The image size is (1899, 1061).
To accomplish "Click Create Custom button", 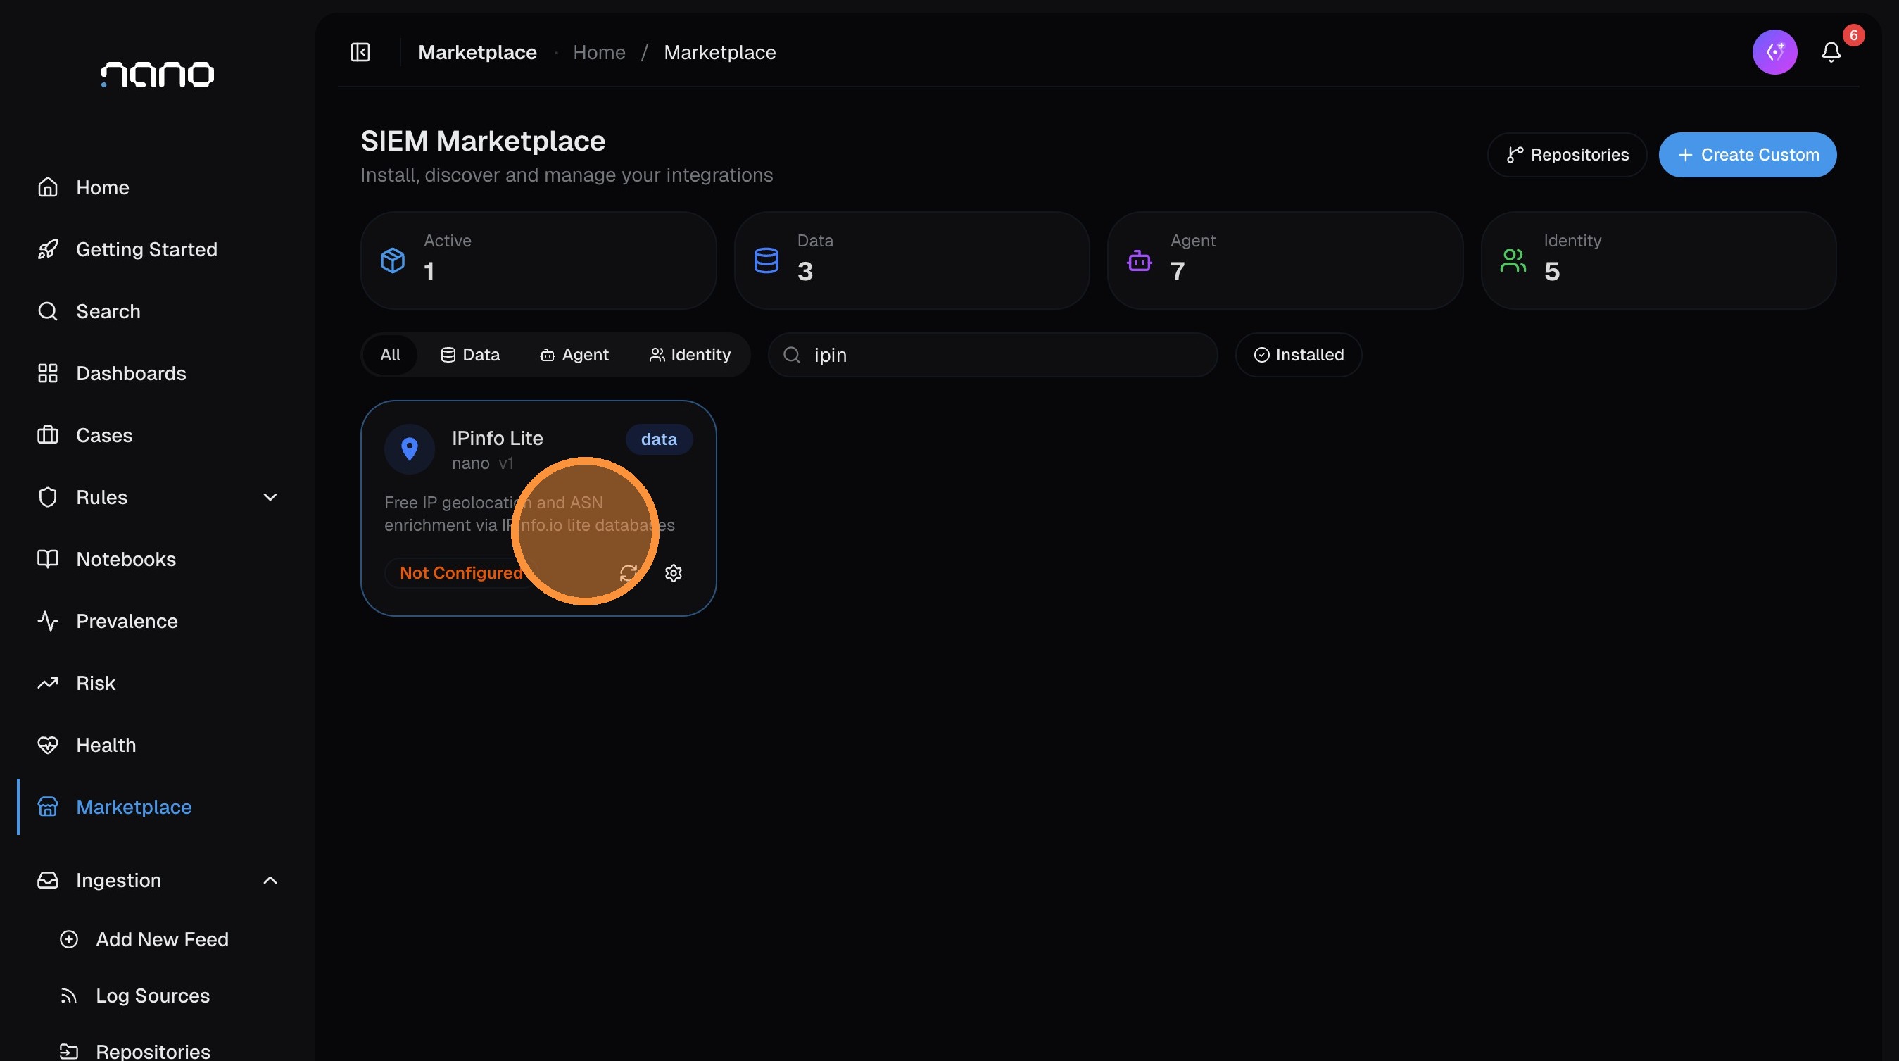I will (x=1747, y=155).
